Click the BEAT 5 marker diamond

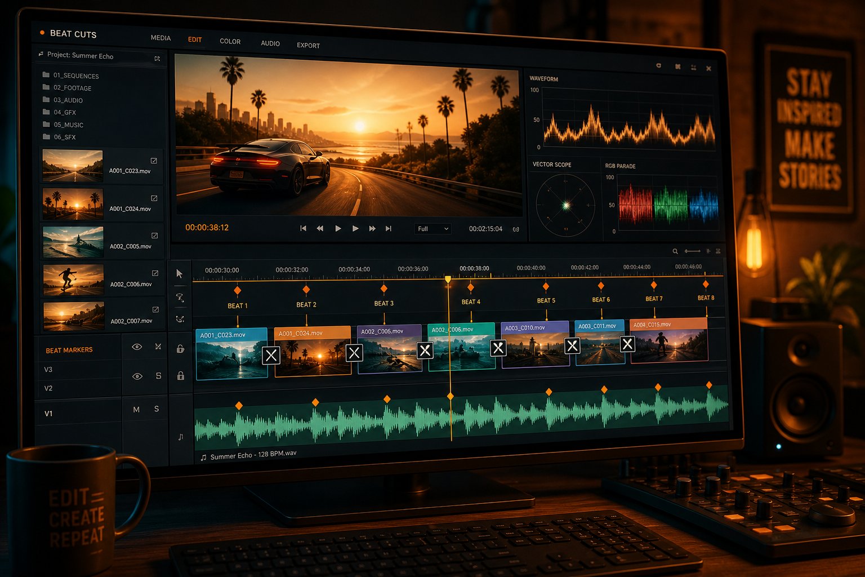pos(546,286)
